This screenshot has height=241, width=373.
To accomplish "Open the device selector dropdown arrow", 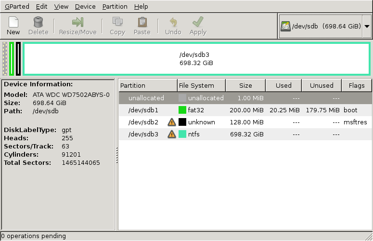I will pos(367,26).
